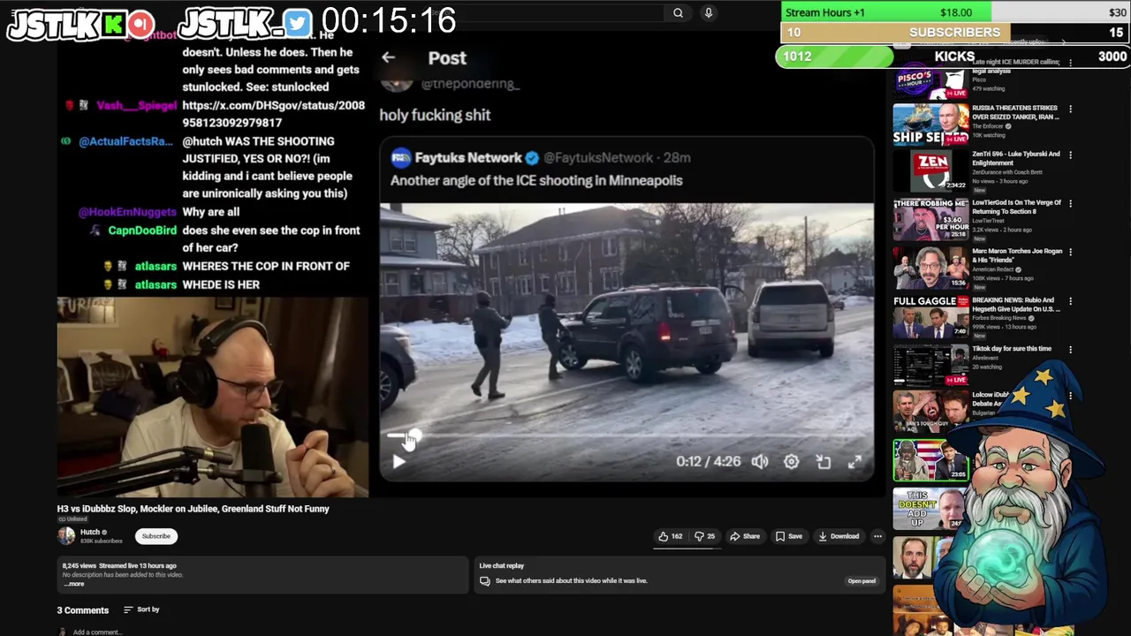Seek on the tweet video progress bar
1131x636 pixels.
(626, 435)
